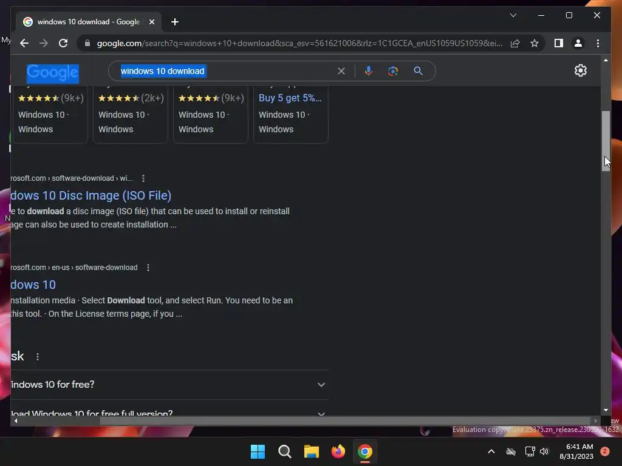Open a new tab with plus button
Viewport: 622px width, 466px height.
coord(175,22)
